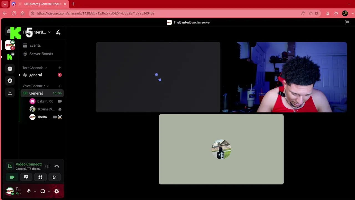Select Baby KIRK in voice channel list
Screen dimensions: 355x200
46,101
